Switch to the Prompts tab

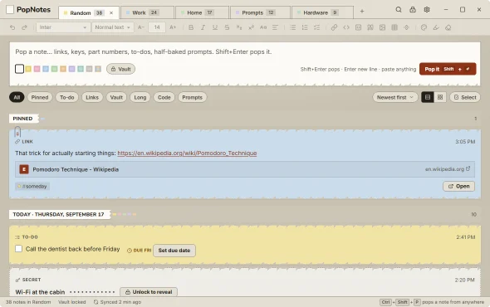(260, 12)
